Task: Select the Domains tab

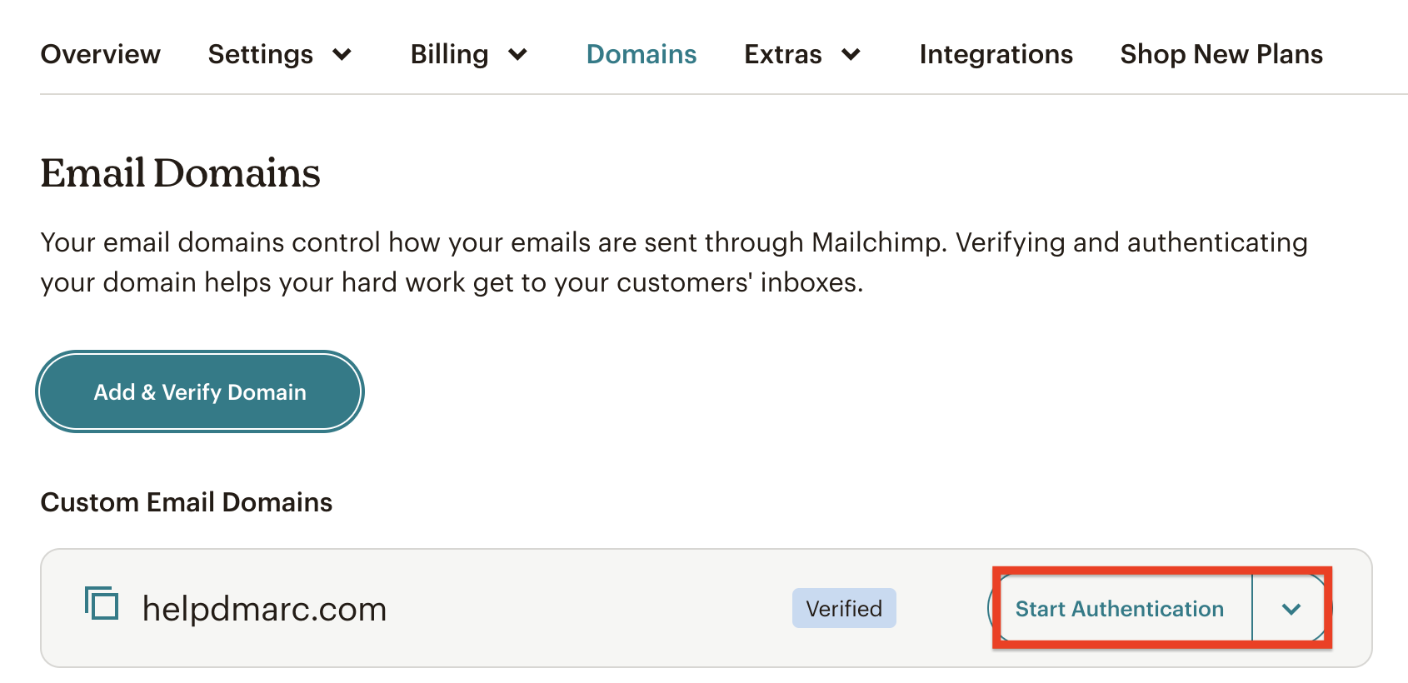Action: 642,55
